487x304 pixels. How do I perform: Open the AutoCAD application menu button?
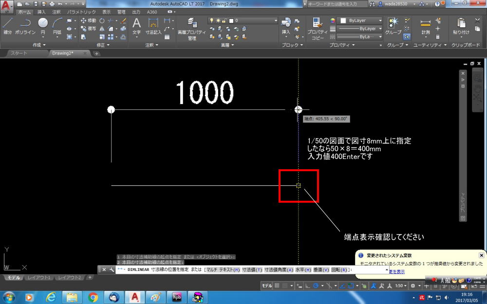7,6
